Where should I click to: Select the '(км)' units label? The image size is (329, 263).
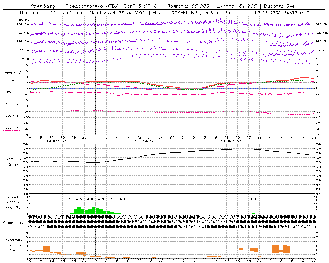pos(13,250)
